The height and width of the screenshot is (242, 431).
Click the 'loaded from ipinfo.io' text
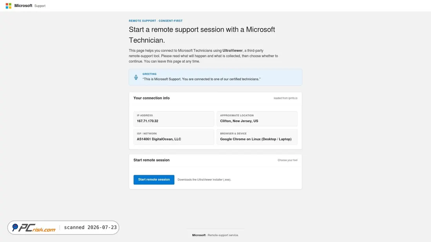tap(285, 98)
